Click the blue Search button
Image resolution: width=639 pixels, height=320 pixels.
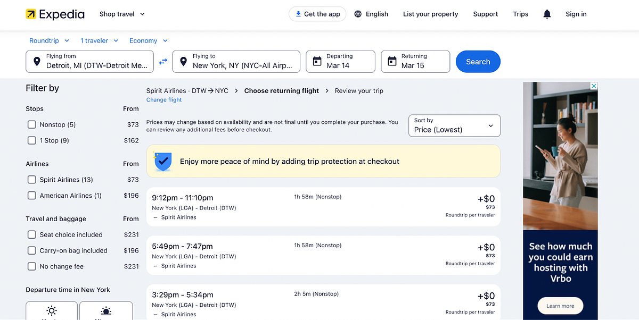[478, 62]
